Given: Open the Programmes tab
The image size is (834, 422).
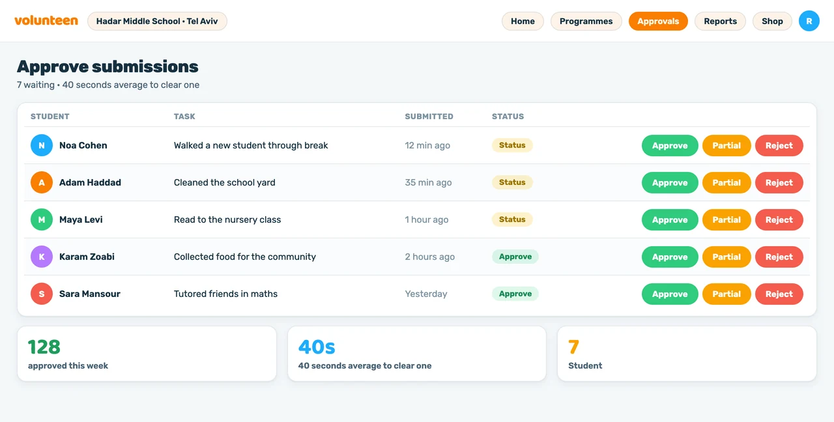Looking at the screenshot, I should pyautogui.click(x=586, y=21).
